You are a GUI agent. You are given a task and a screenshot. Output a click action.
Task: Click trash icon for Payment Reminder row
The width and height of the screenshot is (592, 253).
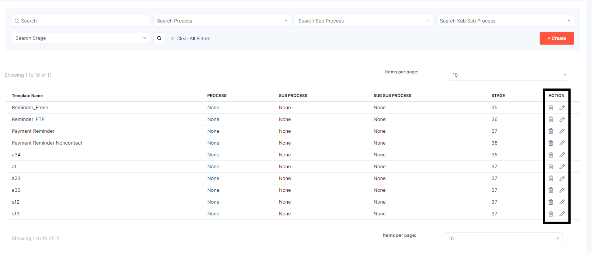pyautogui.click(x=551, y=131)
